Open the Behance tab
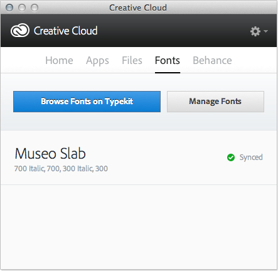The width and height of the screenshot is (278, 271). point(212,60)
